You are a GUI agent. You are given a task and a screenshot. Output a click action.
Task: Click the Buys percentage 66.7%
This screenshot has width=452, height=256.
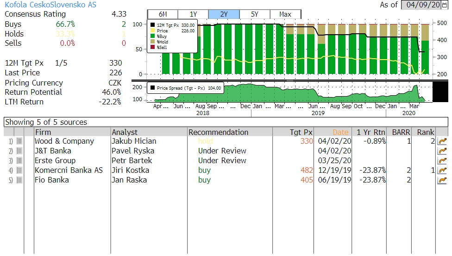tap(65, 24)
